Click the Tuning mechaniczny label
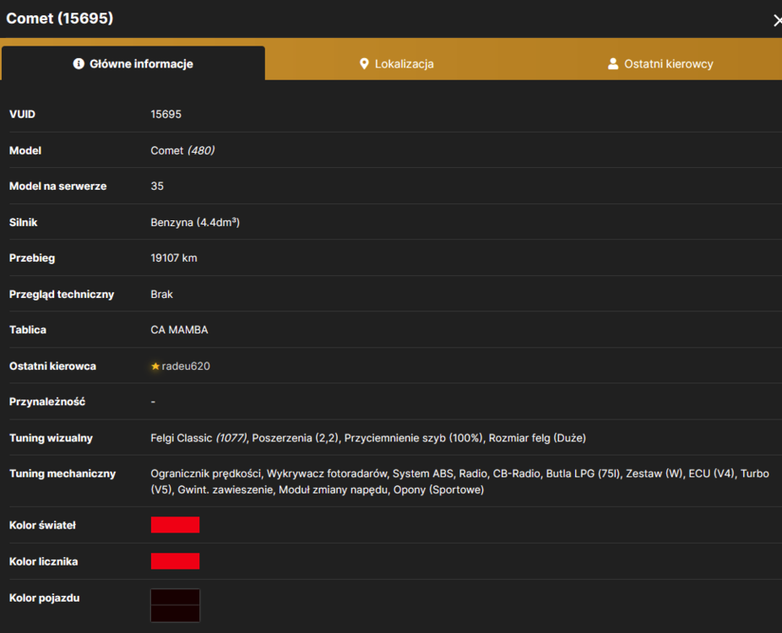This screenshot has height=633, width=782. [x=62, y=473]
